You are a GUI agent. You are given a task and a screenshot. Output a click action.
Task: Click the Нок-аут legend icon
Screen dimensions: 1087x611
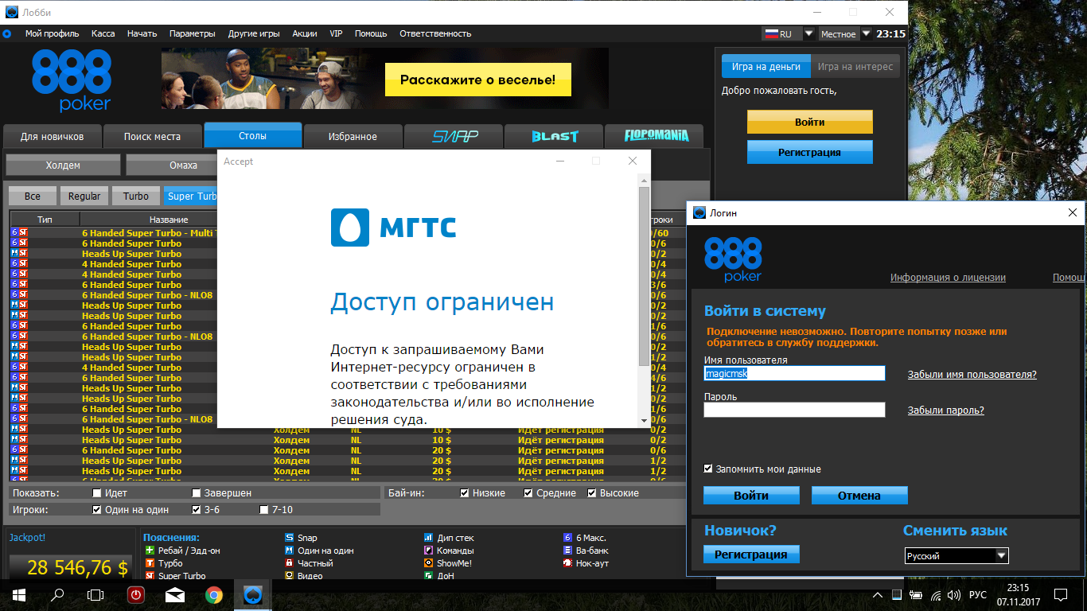(567, 562)
